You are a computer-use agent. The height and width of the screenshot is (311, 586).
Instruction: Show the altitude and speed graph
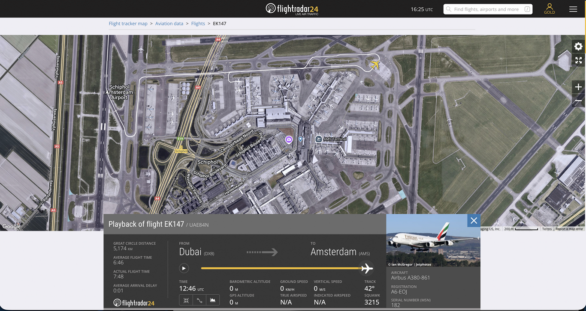(213, 300)
